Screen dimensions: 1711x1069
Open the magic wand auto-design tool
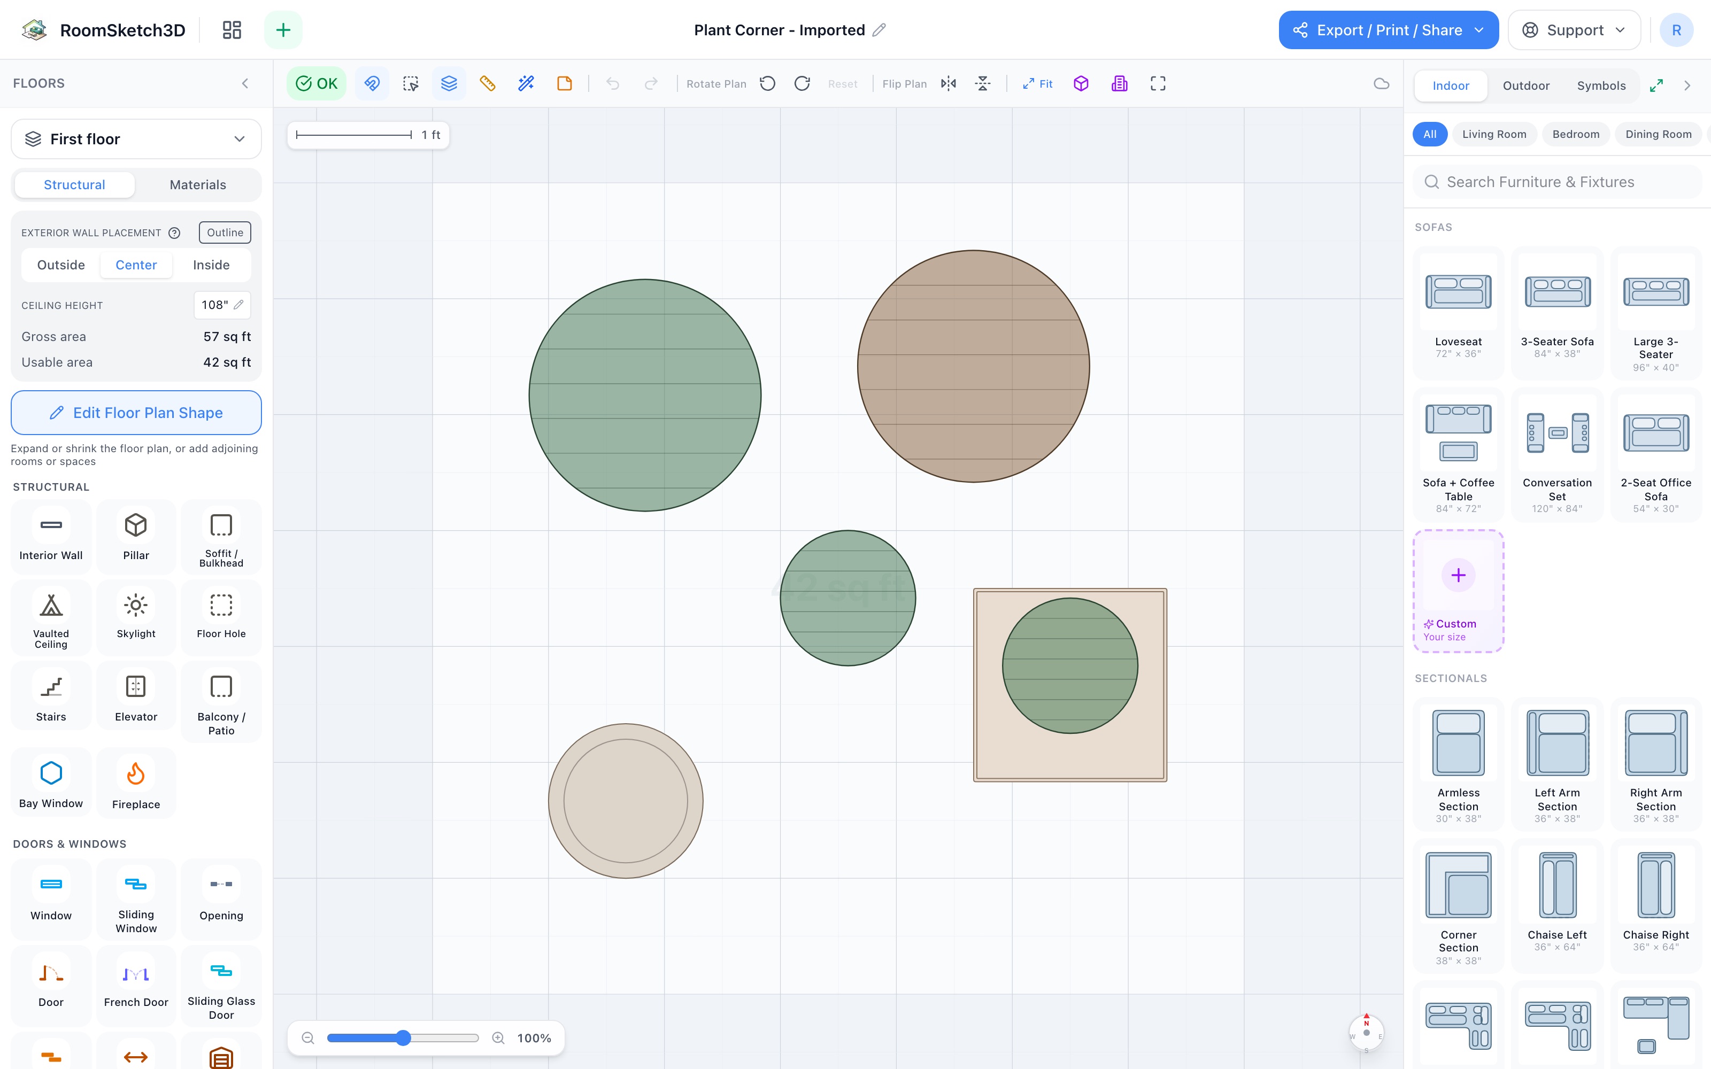[x=526, y=83]
